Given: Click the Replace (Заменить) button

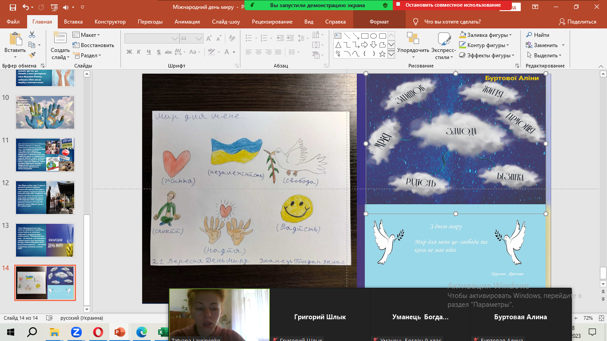Looking at the screenshot, I should coord(542,45).
